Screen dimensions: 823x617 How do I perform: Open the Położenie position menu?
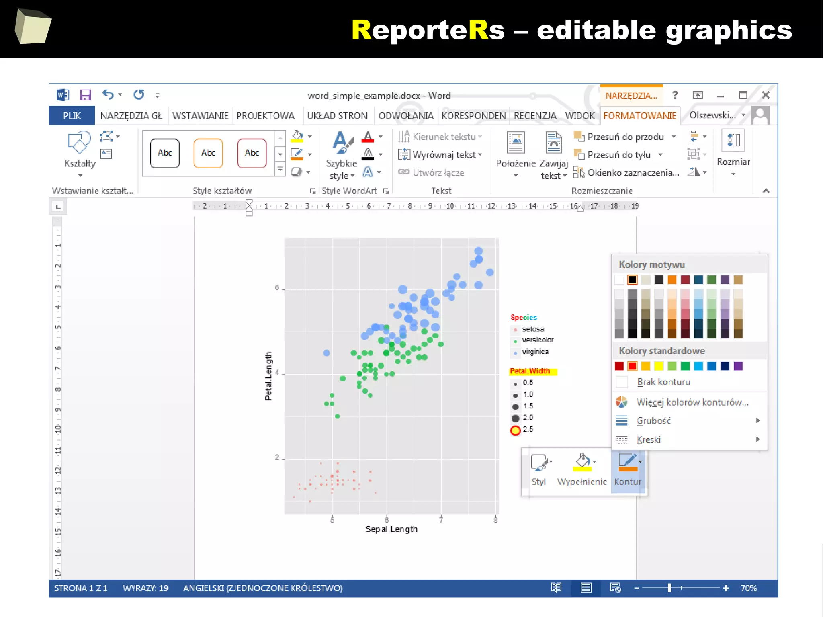pyautogui.click(x=516, y=155)
